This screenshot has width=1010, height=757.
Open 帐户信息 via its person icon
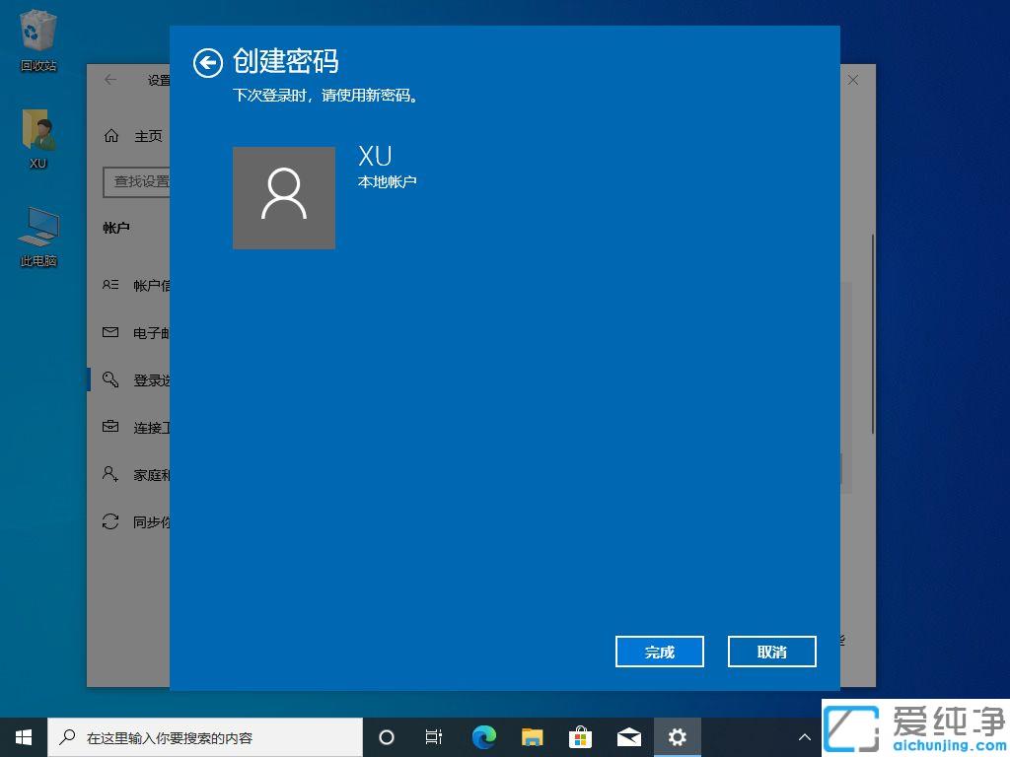110,285
